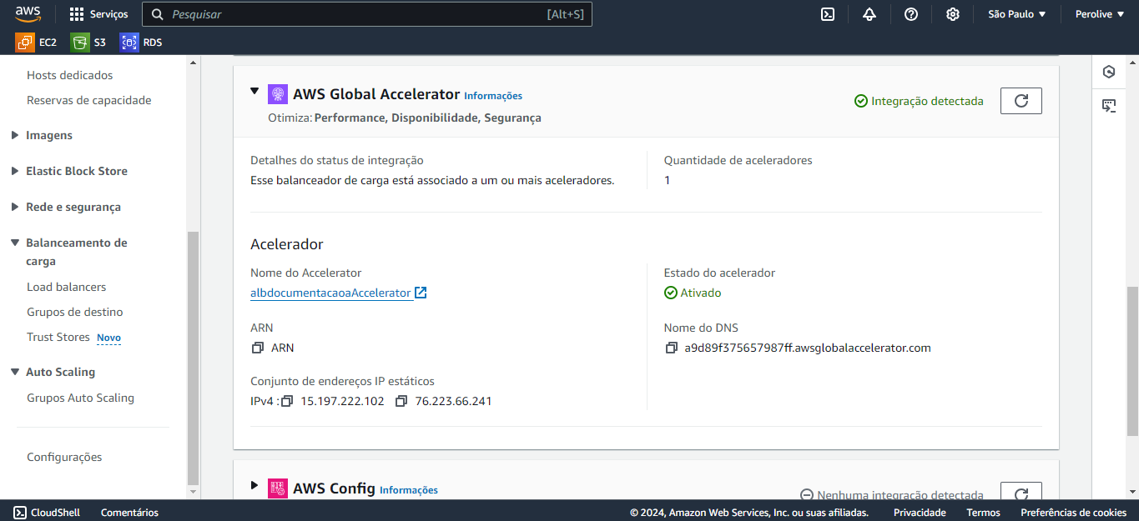Viewport: 1139px width, 521px height.
Task: Open Grupos de destino
Action: point(75,312)
